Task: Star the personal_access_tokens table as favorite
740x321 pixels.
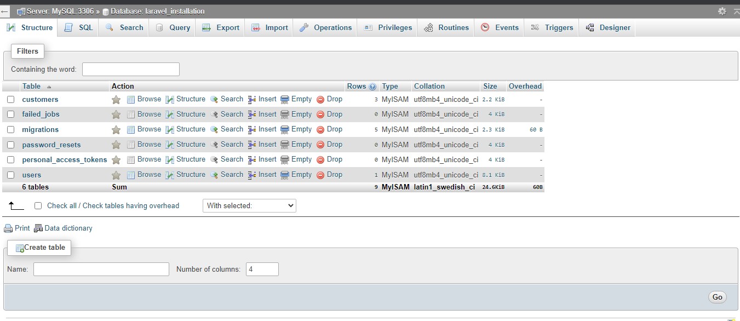Action: pyautogui.click(x=116, y=160)
